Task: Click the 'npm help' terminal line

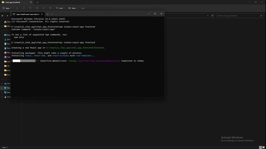Action: tap(19, 37)
